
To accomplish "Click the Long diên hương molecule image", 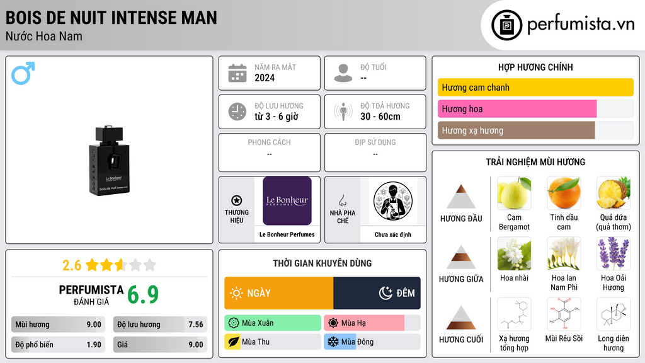I will (614, 314).
